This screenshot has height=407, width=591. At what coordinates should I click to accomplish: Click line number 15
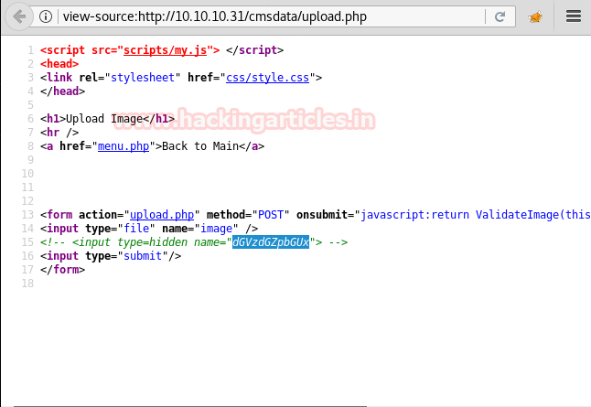coord(27,242)
